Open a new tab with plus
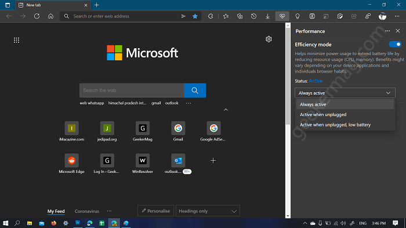This screenshot has width=406, height=228. tap(97, 5)
